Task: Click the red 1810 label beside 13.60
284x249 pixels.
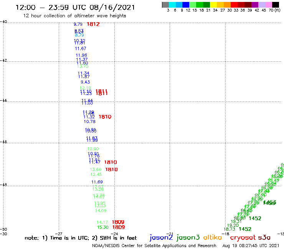Action: pos(111,169)
